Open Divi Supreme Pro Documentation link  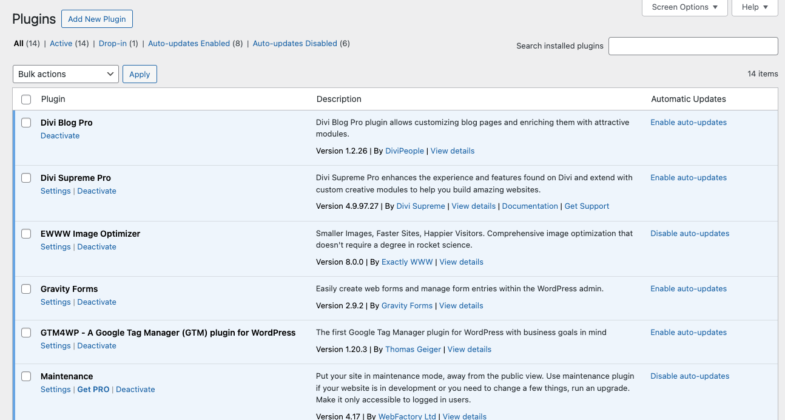point(530,206)
